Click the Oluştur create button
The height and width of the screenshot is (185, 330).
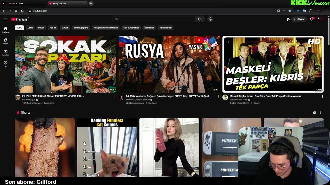pyautogui.click(x=299, y=19)
